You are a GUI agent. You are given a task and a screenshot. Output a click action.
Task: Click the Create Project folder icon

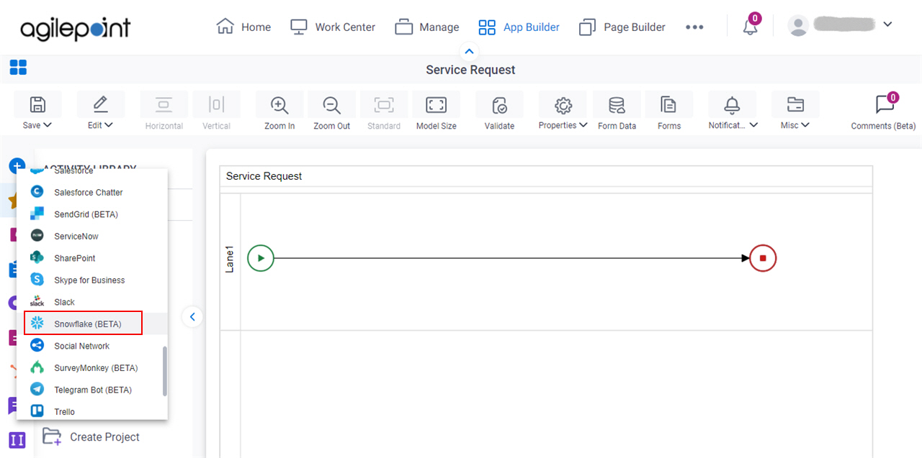click(51, 436)
